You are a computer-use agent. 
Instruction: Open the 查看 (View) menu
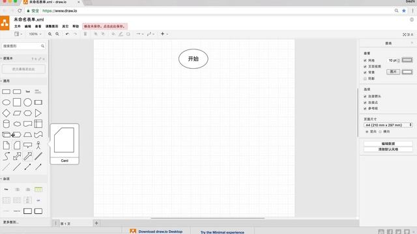(x=38, y=26)
